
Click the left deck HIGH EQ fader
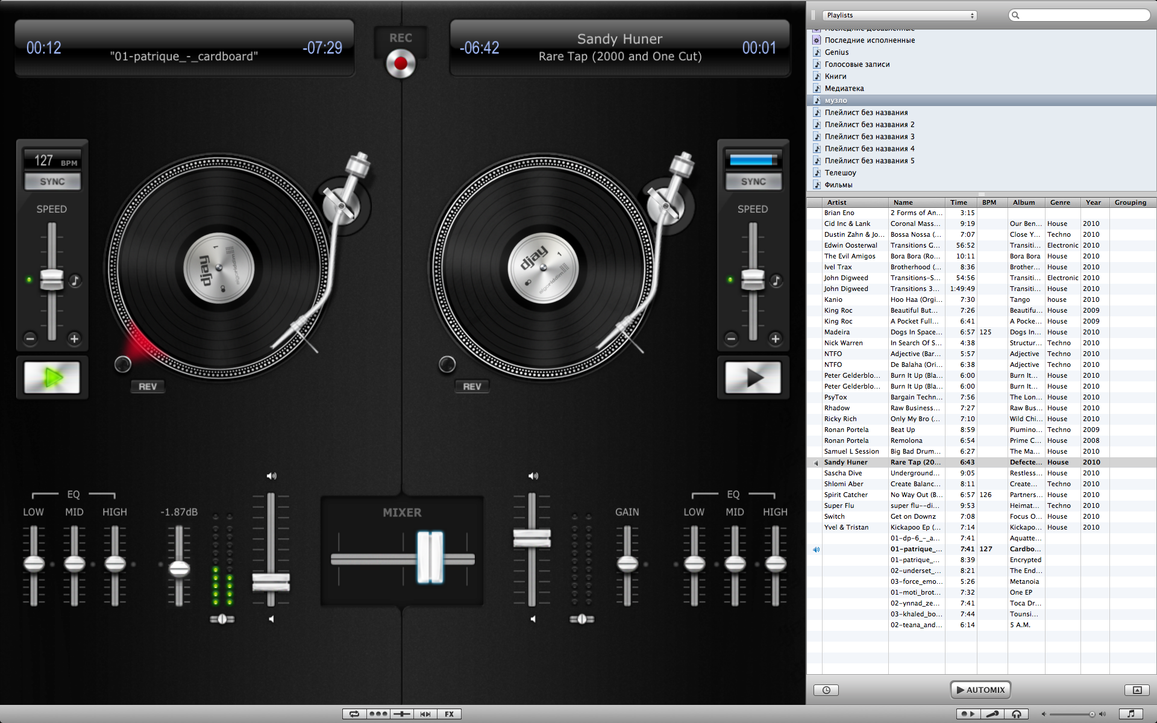pyautogui.click(x=115, y=564)
